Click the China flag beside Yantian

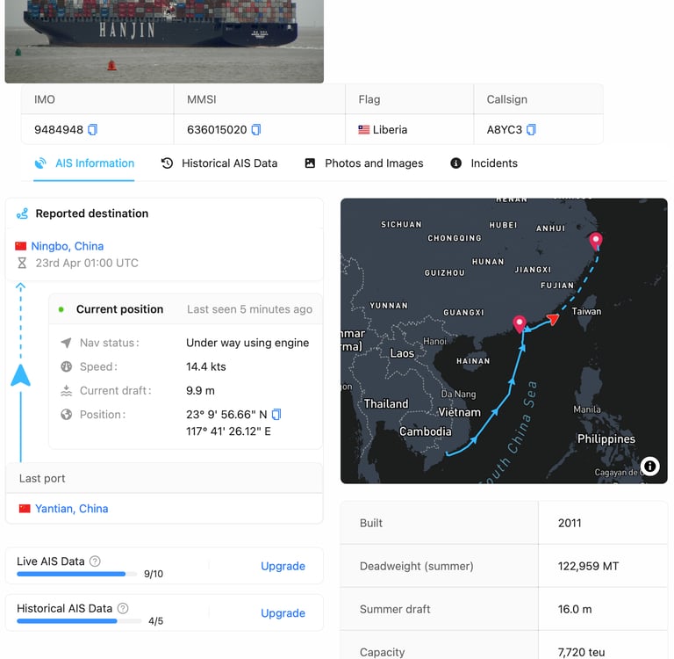coord(25,509)
